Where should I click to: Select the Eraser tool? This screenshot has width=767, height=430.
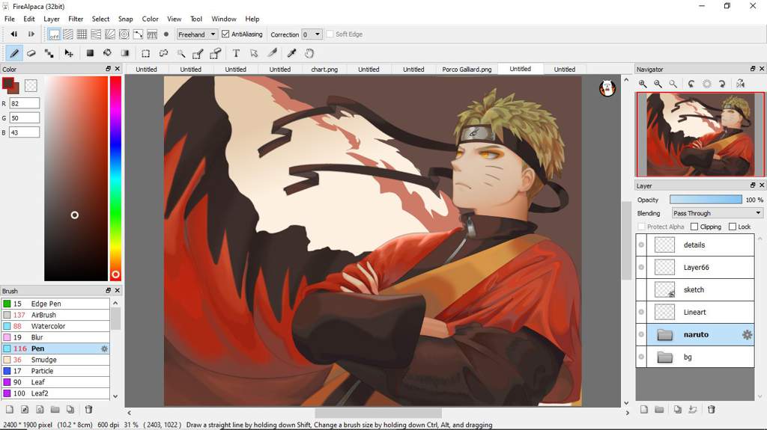[x=31, y=53]
